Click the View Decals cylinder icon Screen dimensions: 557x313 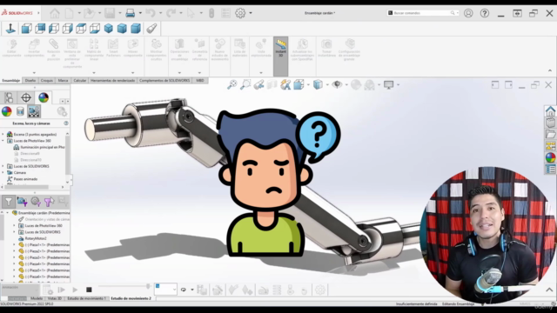point(20,111)
